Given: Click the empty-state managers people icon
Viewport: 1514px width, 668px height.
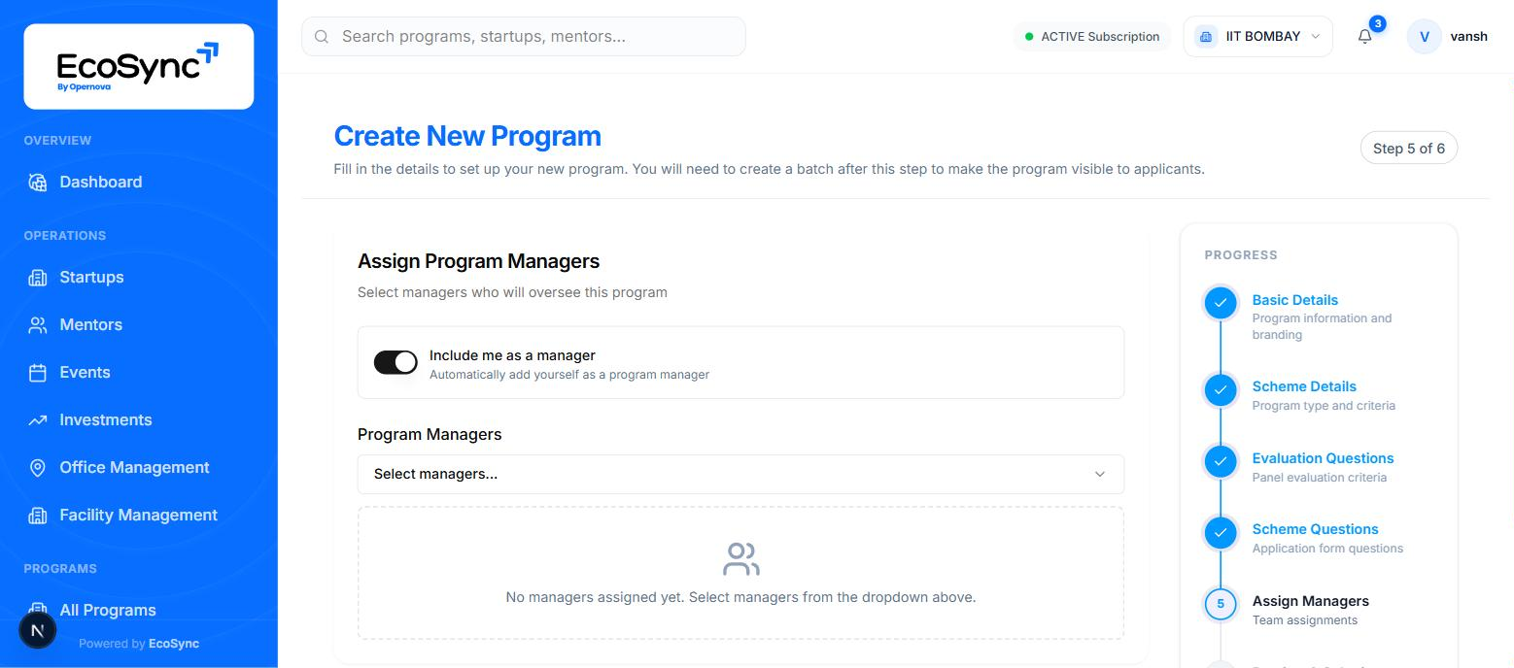Looking at the screenshot, I should 740,558.
